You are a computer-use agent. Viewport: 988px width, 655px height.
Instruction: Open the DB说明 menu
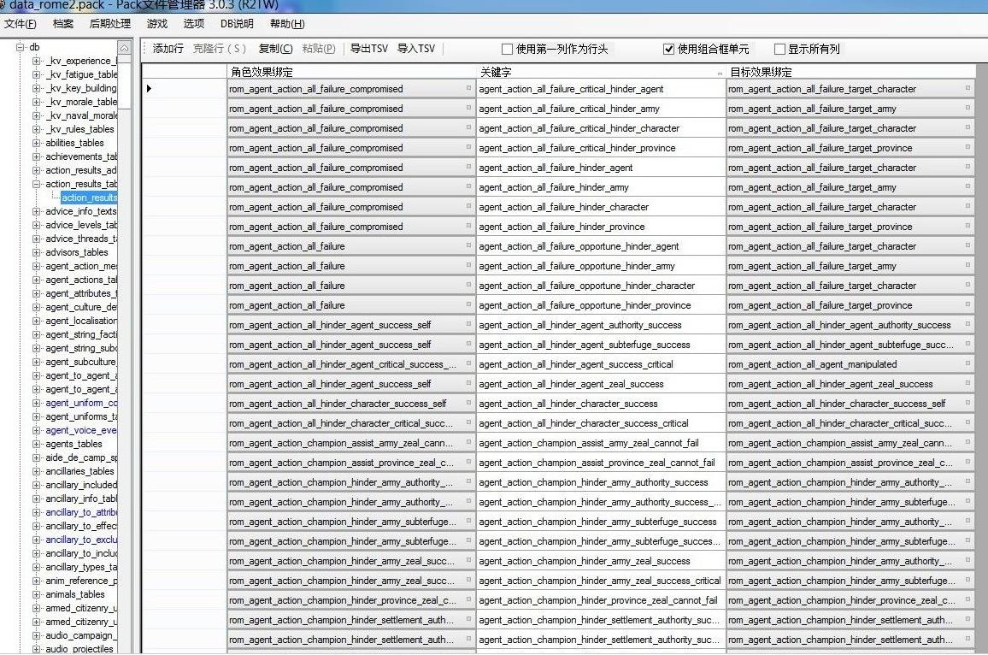(237, 24)
